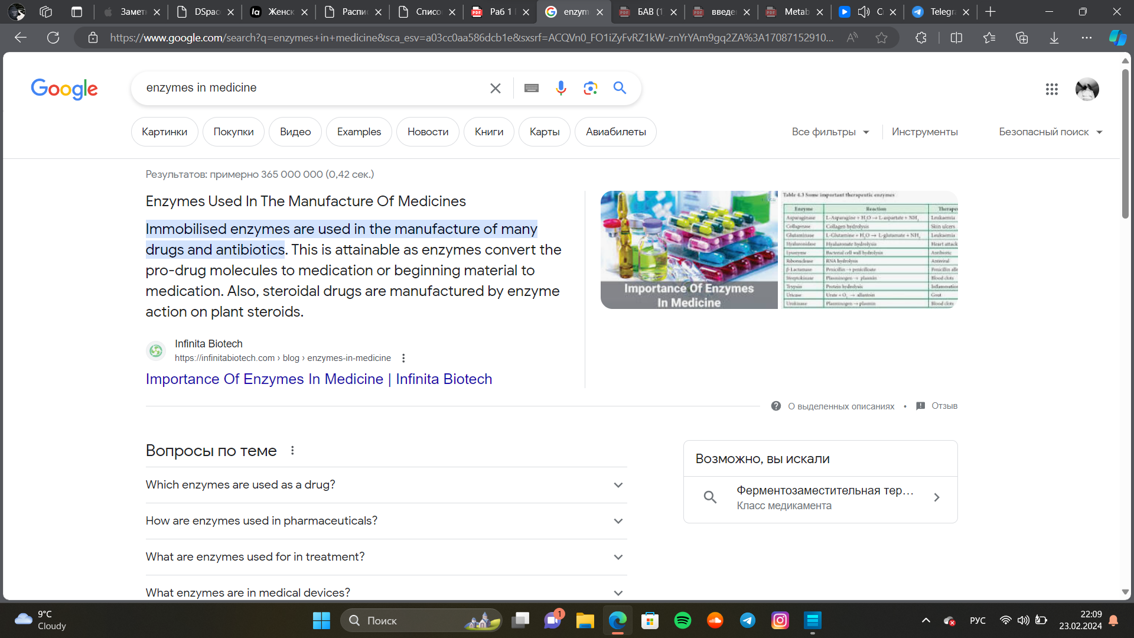This screenshot has width=1134, height=638.
Task: Select the Видео filter
Action: tap(295, 132)
